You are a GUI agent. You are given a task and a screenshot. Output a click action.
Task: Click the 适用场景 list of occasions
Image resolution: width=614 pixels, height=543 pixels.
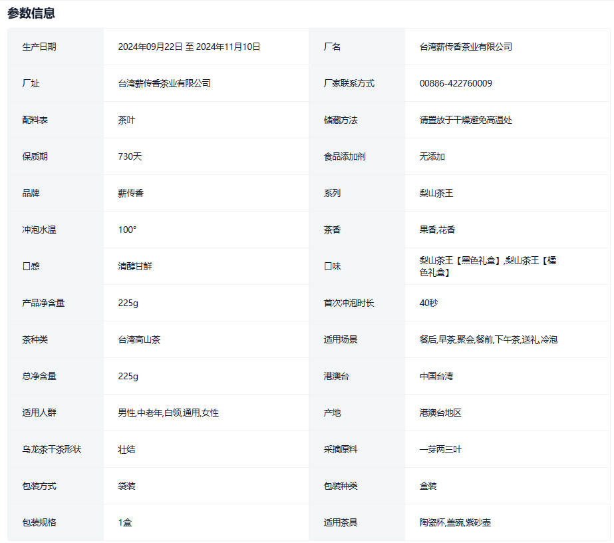coord(488,339)
